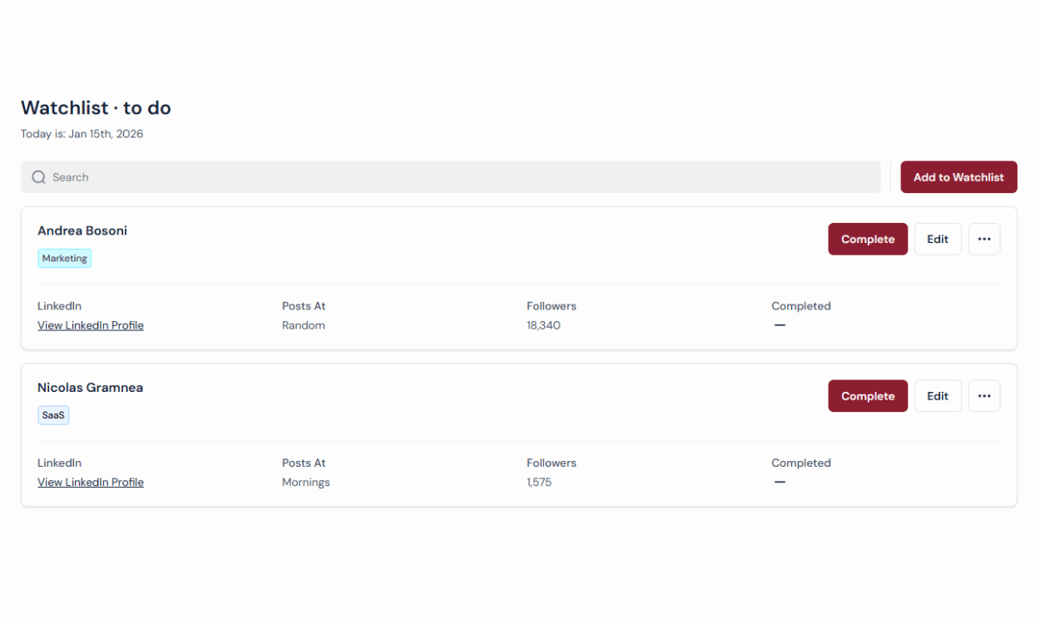The height and width of the screenshot is (624, 1040).
Task: Click the SaaS tag on Nicolas Gramnea
Action: 53,415
